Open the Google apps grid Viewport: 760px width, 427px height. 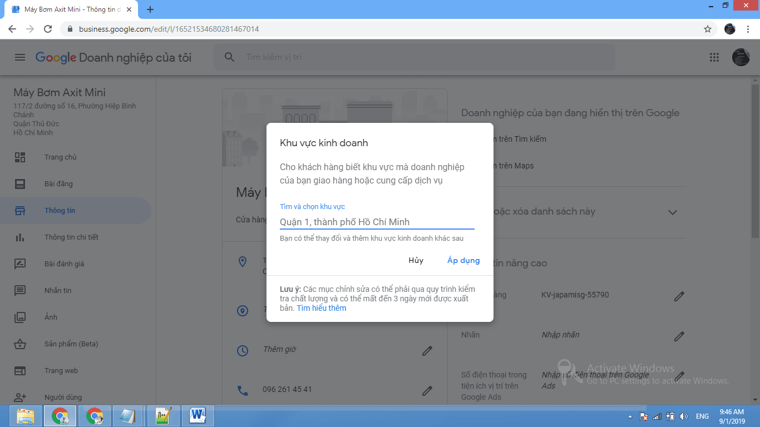pos(714,57)
